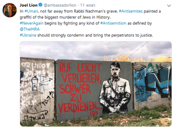
Task: Open the Joel Lion display name link
Action: (29, 5)
